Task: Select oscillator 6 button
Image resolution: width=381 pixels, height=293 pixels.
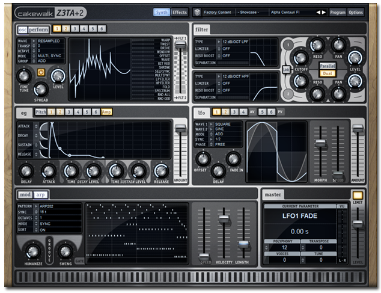Action: coord(102,29)
